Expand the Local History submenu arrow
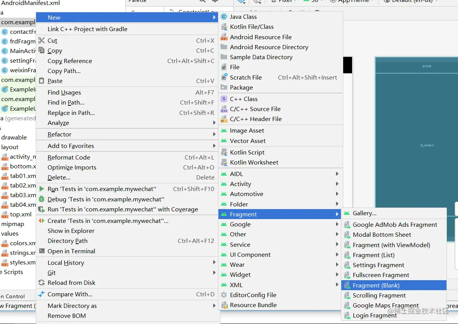 [214, 262]
